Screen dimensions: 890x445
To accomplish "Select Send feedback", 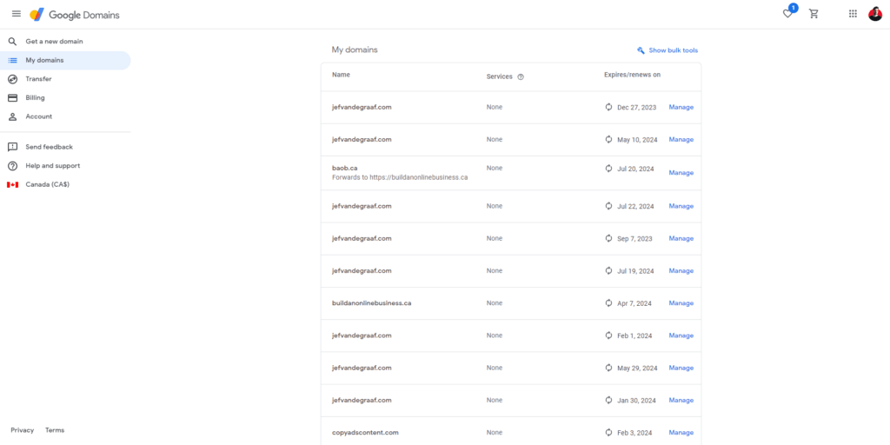I will [x=65, y=147].
